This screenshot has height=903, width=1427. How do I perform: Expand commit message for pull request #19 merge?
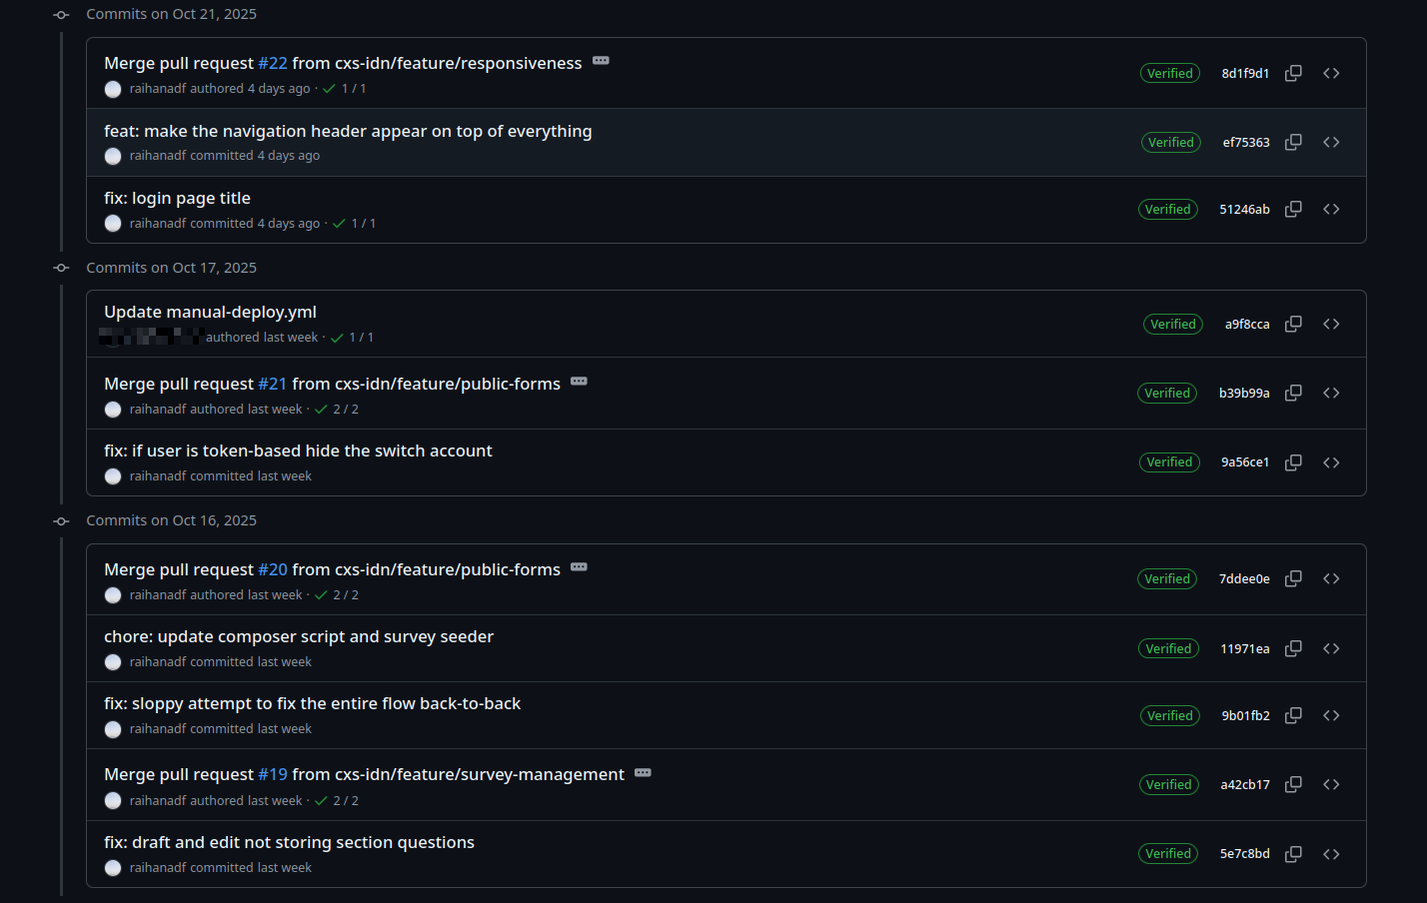[x=643, y=773]
